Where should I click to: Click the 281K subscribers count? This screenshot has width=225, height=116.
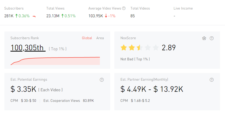9,16
